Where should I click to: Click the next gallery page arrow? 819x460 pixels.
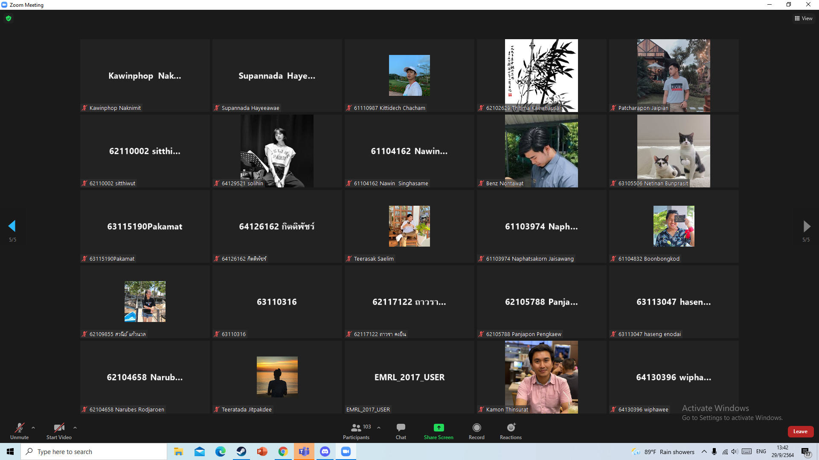pos(806,226)
